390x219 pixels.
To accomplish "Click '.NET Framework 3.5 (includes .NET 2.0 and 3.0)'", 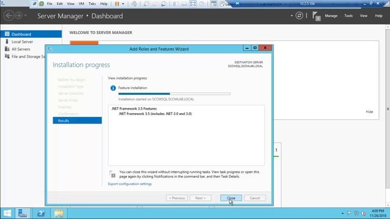I will 155,114.
